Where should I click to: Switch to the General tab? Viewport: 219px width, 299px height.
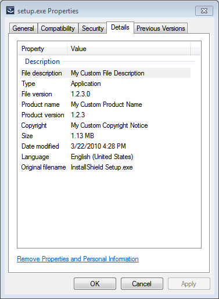pos(23,28)
